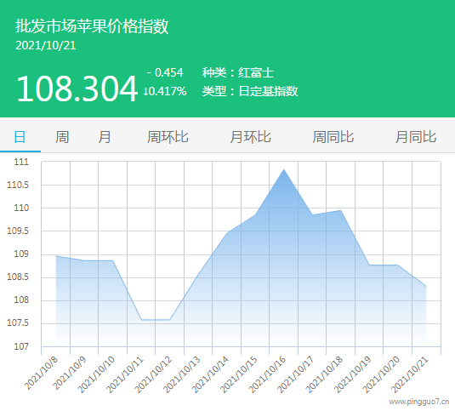Select the 月同比 tab
This screenshot has height=411, width=455.
(416, 137)
